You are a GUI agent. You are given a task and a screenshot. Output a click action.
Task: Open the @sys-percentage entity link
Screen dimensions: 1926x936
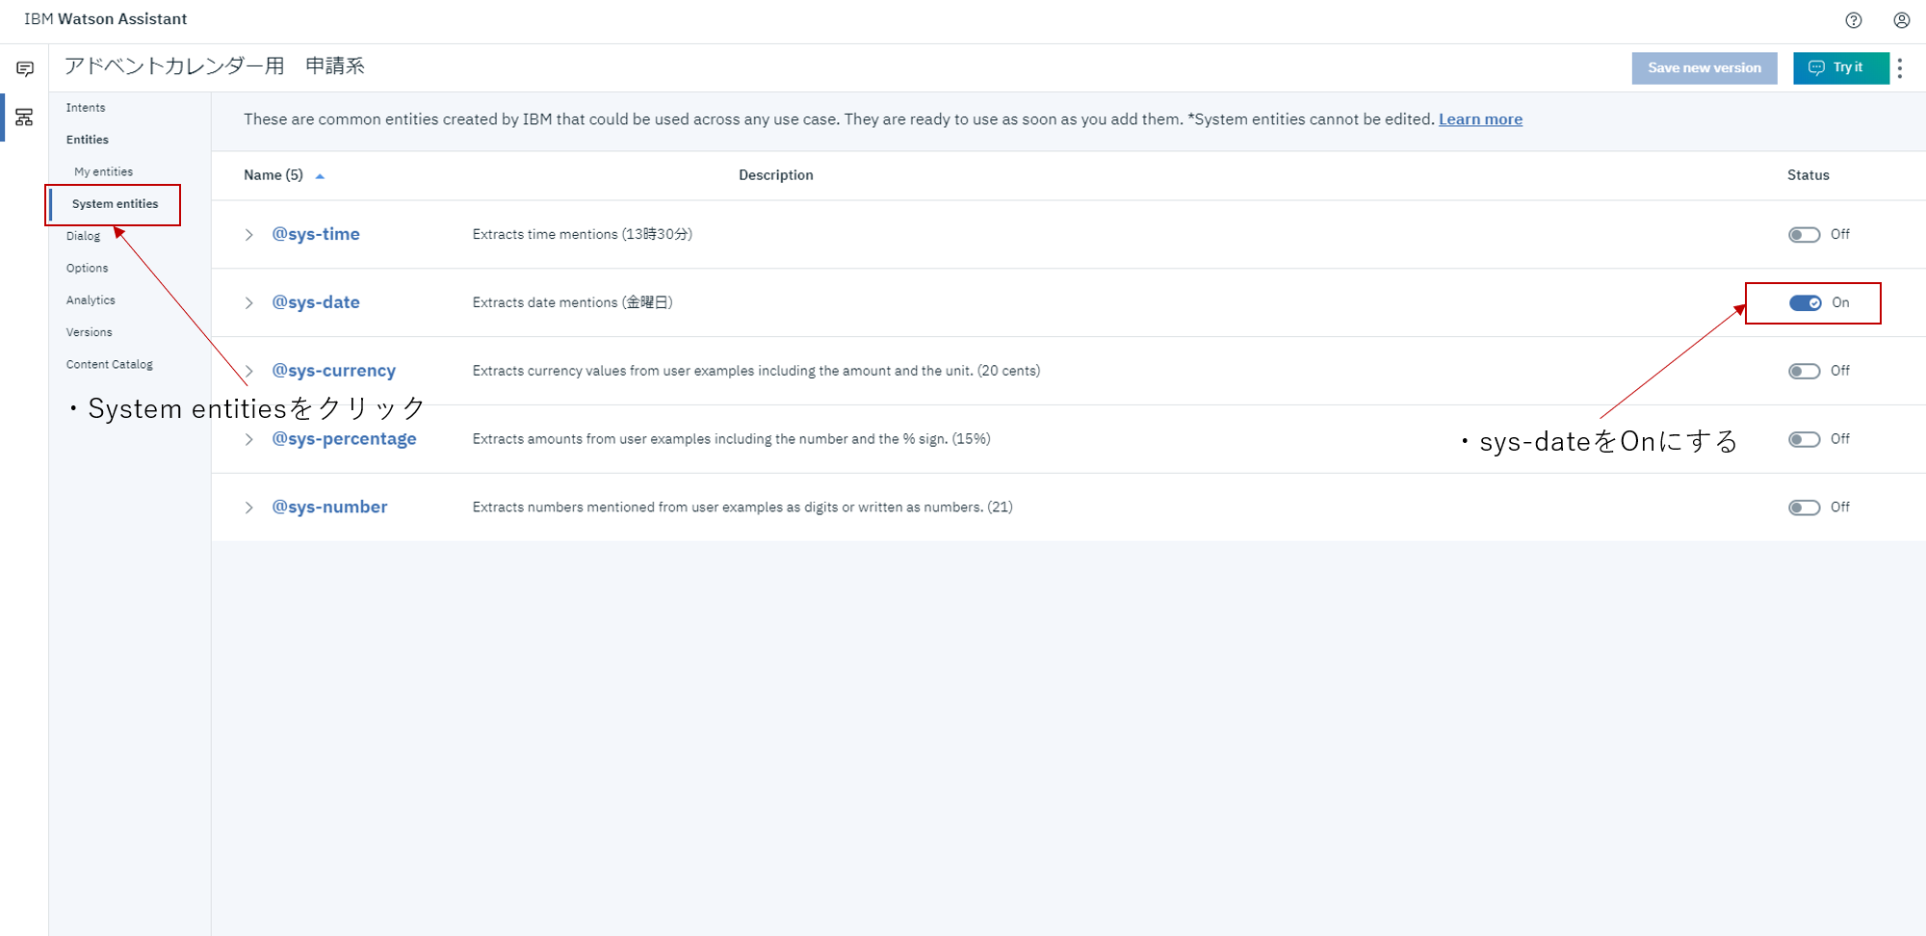[344, 439]
